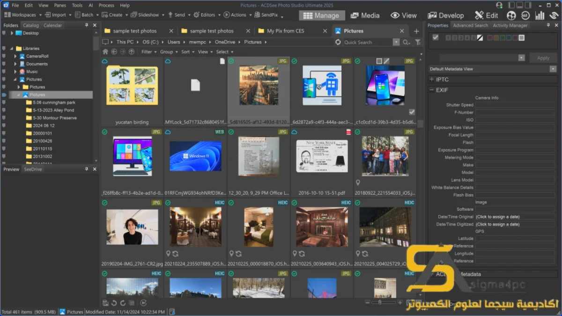The image size is (562, 316).
Task: Switch to Edit mode
Action: coord(486,15)
